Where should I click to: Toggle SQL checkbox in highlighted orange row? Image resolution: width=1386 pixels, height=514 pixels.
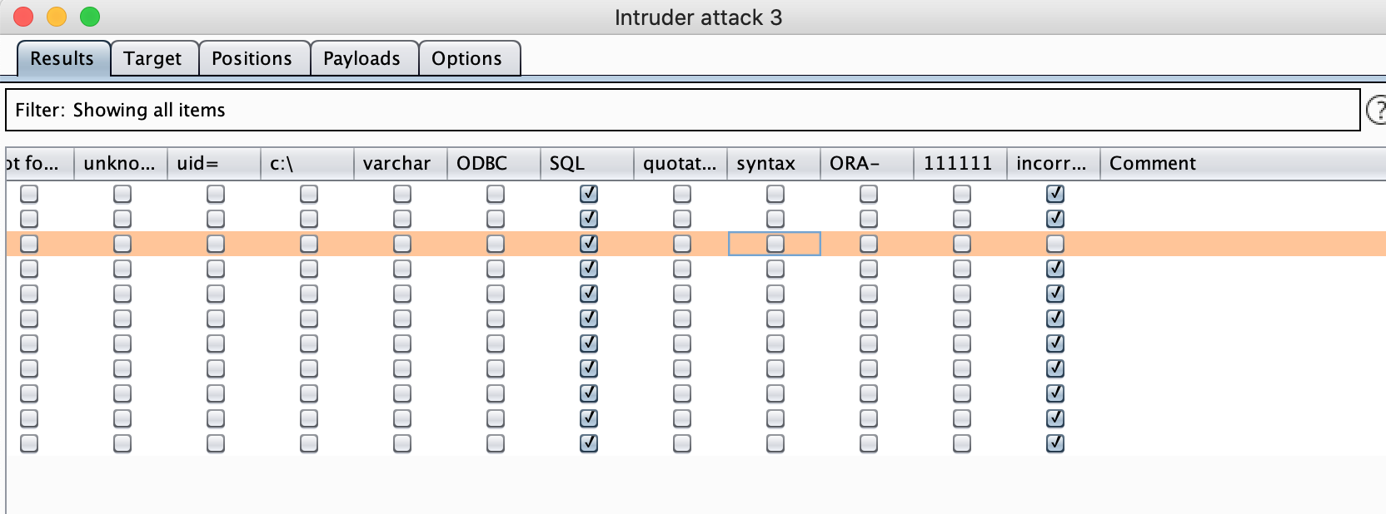[589, 244]
